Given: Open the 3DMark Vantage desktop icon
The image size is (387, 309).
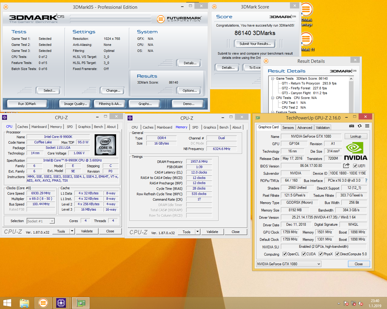Looking at the screenshot, I should [x=307, y=14].
